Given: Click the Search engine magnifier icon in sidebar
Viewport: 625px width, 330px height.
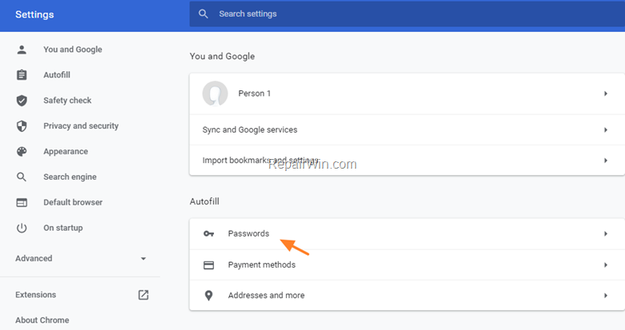Looking at the screenshot, I should [x=22, y=177].
